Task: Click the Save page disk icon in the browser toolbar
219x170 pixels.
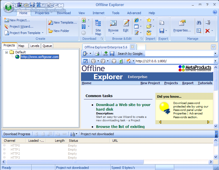Action: click(112, 54)
